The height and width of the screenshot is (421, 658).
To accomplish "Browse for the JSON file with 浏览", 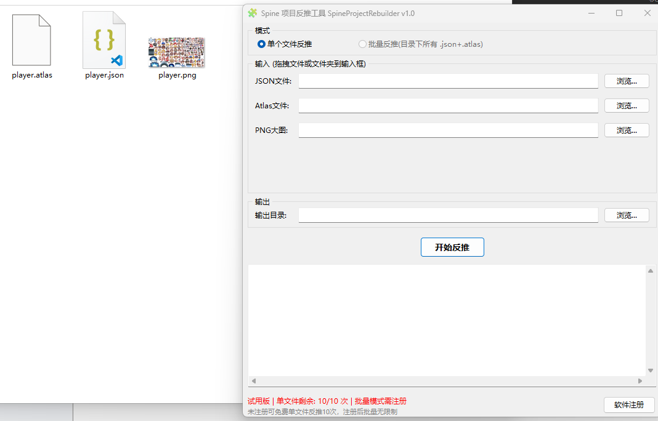I will coord(627,81).
